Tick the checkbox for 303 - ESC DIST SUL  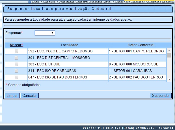(16, 64)
